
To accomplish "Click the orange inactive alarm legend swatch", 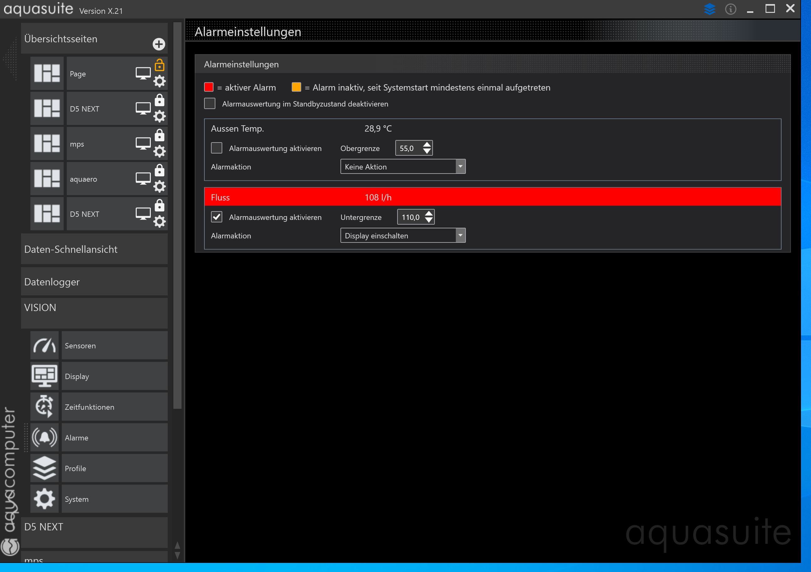I will (296, 87).
